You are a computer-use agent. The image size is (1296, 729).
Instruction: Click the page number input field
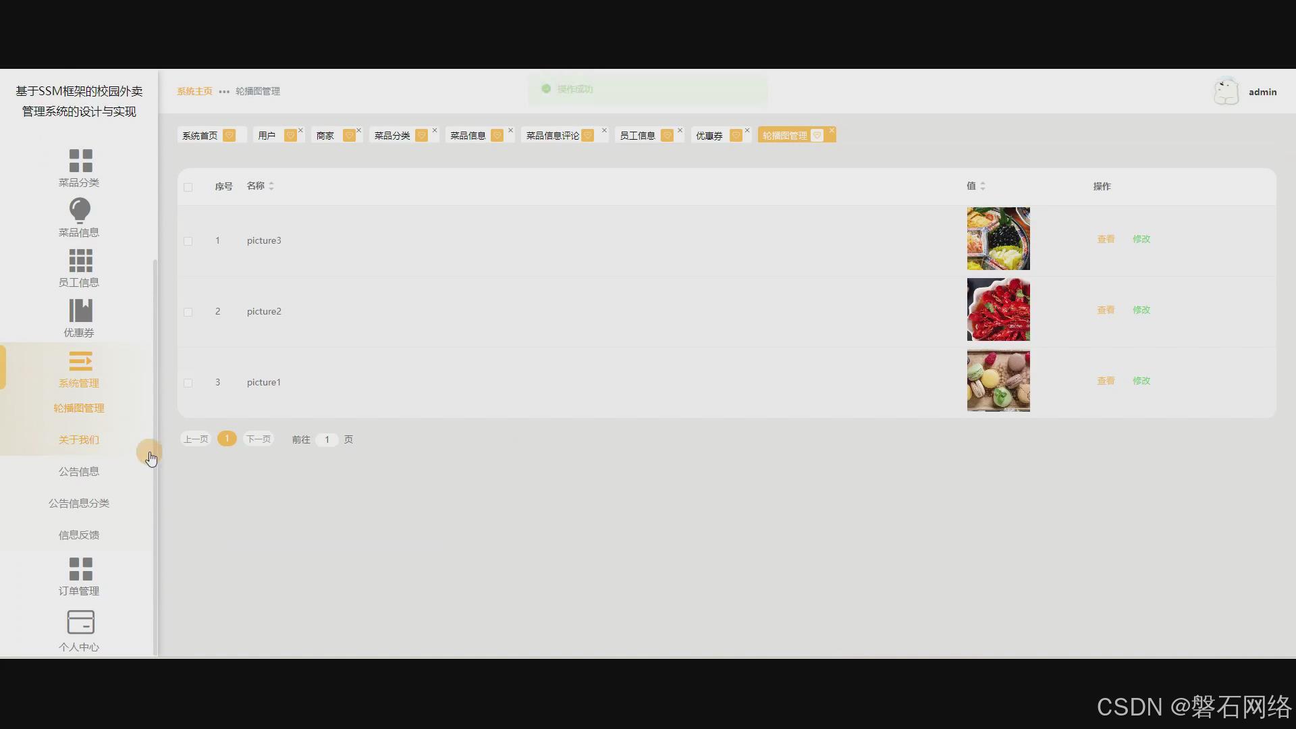coord(327,439)
